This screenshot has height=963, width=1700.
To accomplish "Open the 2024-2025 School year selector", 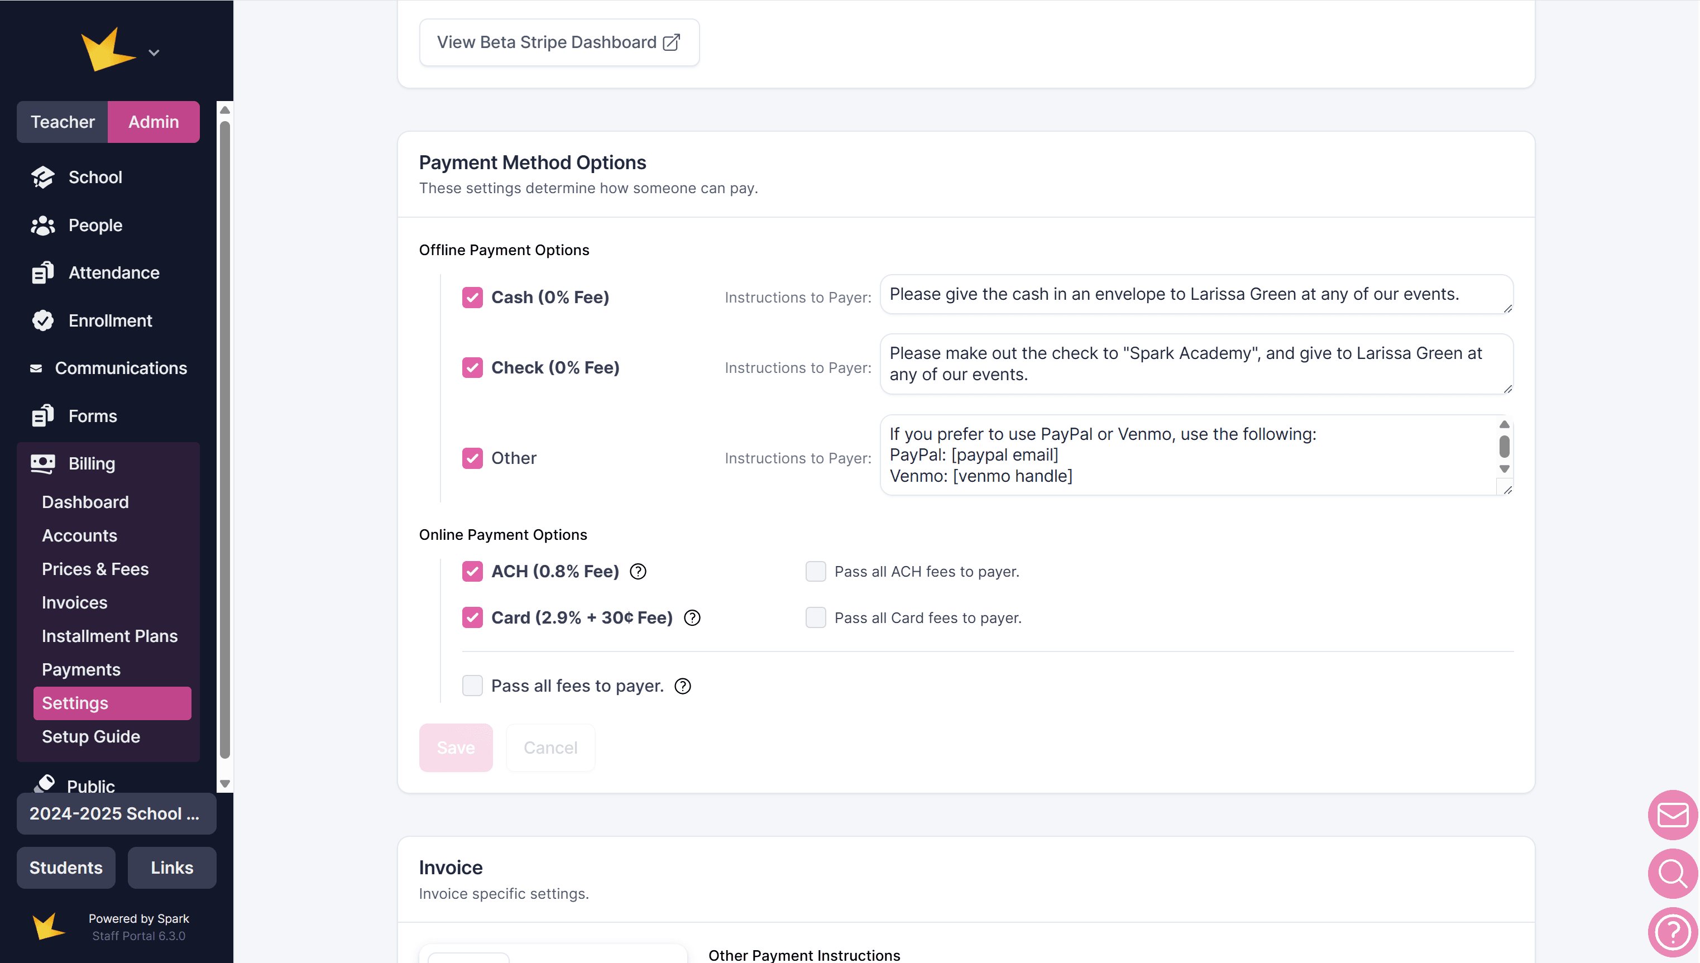I will coord(116,813).
